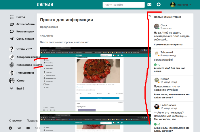Open LadaGranata's avatar in new comments
This screenshot has width=200, height=132.
coord(157,106)
